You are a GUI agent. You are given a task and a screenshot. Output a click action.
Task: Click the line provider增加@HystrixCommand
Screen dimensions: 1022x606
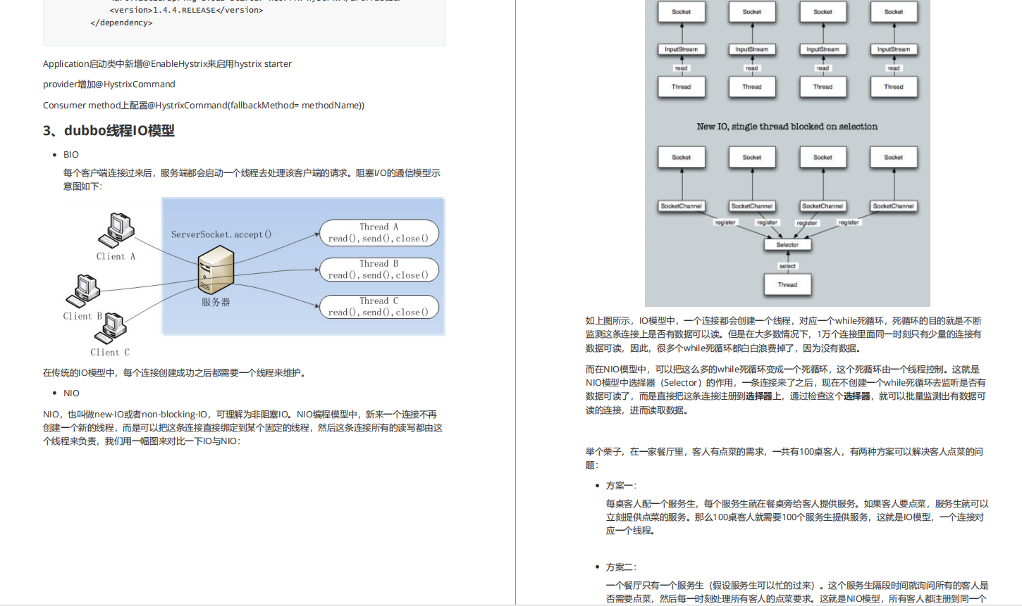pyautogui.click(x=109, y=84)
